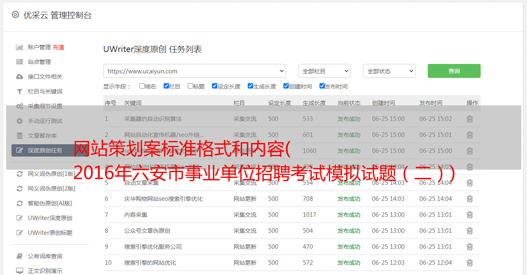Click the red 充值 link
The height and width of the screenshot is (275, 527).
[x=58, y=47]
